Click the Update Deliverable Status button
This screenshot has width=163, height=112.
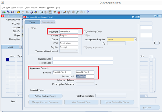117,102
